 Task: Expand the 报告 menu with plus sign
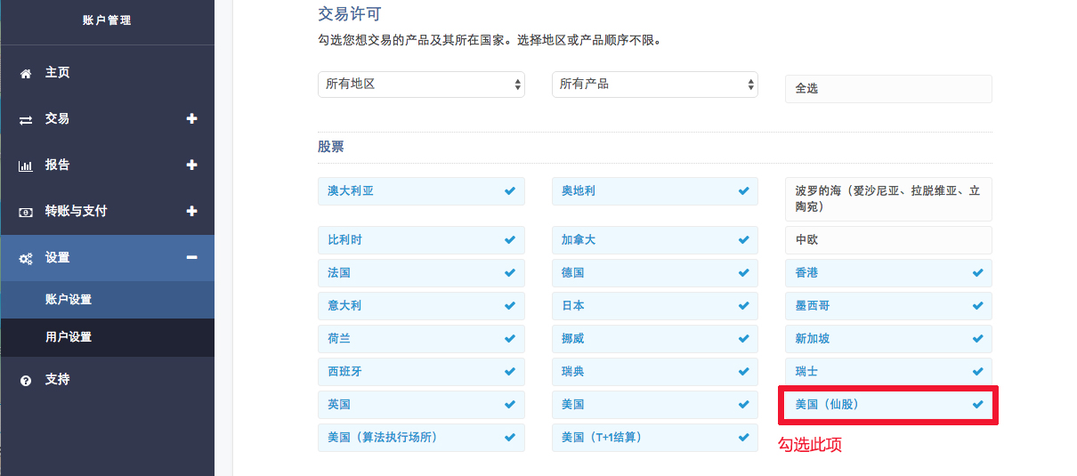click(x=191, y=165)
